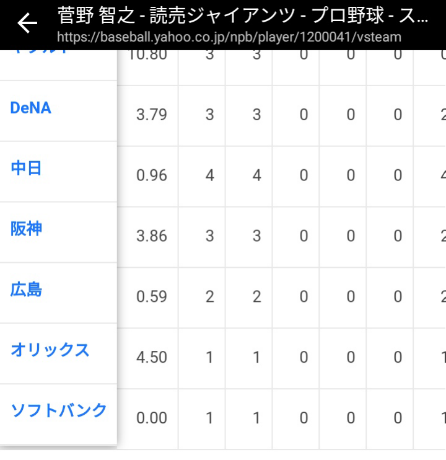Click the partially visible team link at top

[41, 52]
